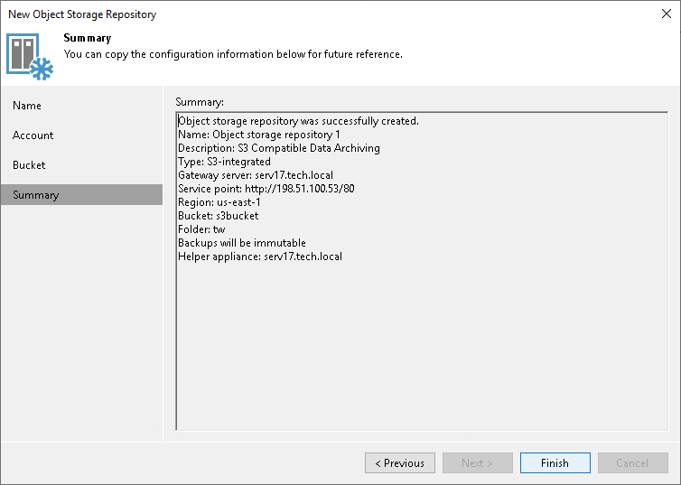Click the 'You can copy the configuration' description
681x485 pixels.
click(233, 54)
